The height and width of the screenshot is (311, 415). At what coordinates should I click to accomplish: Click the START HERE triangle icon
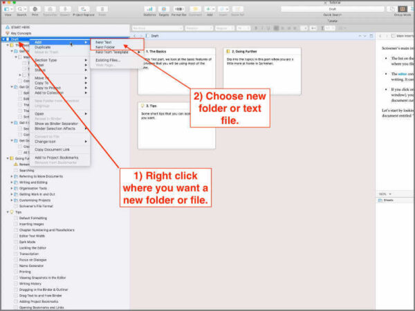(8, 27)
